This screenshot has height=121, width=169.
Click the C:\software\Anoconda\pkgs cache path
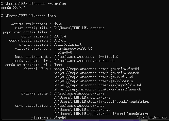[79, 93]
